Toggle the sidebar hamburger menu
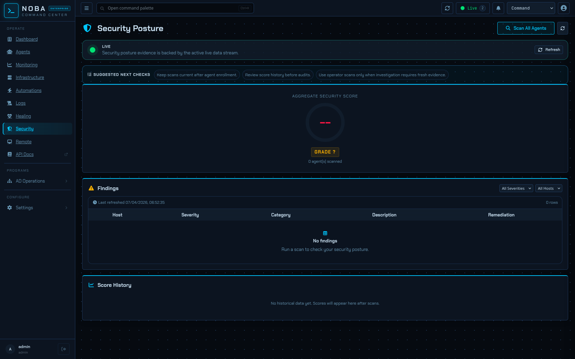 pyautogui.click(x=87, y=8)
